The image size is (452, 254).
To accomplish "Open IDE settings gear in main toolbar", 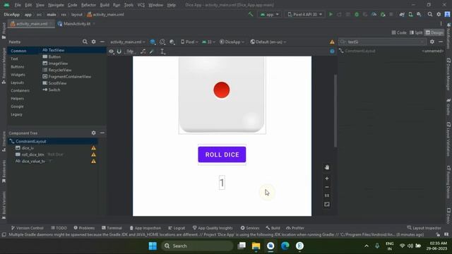I will [x=439, y=14].
